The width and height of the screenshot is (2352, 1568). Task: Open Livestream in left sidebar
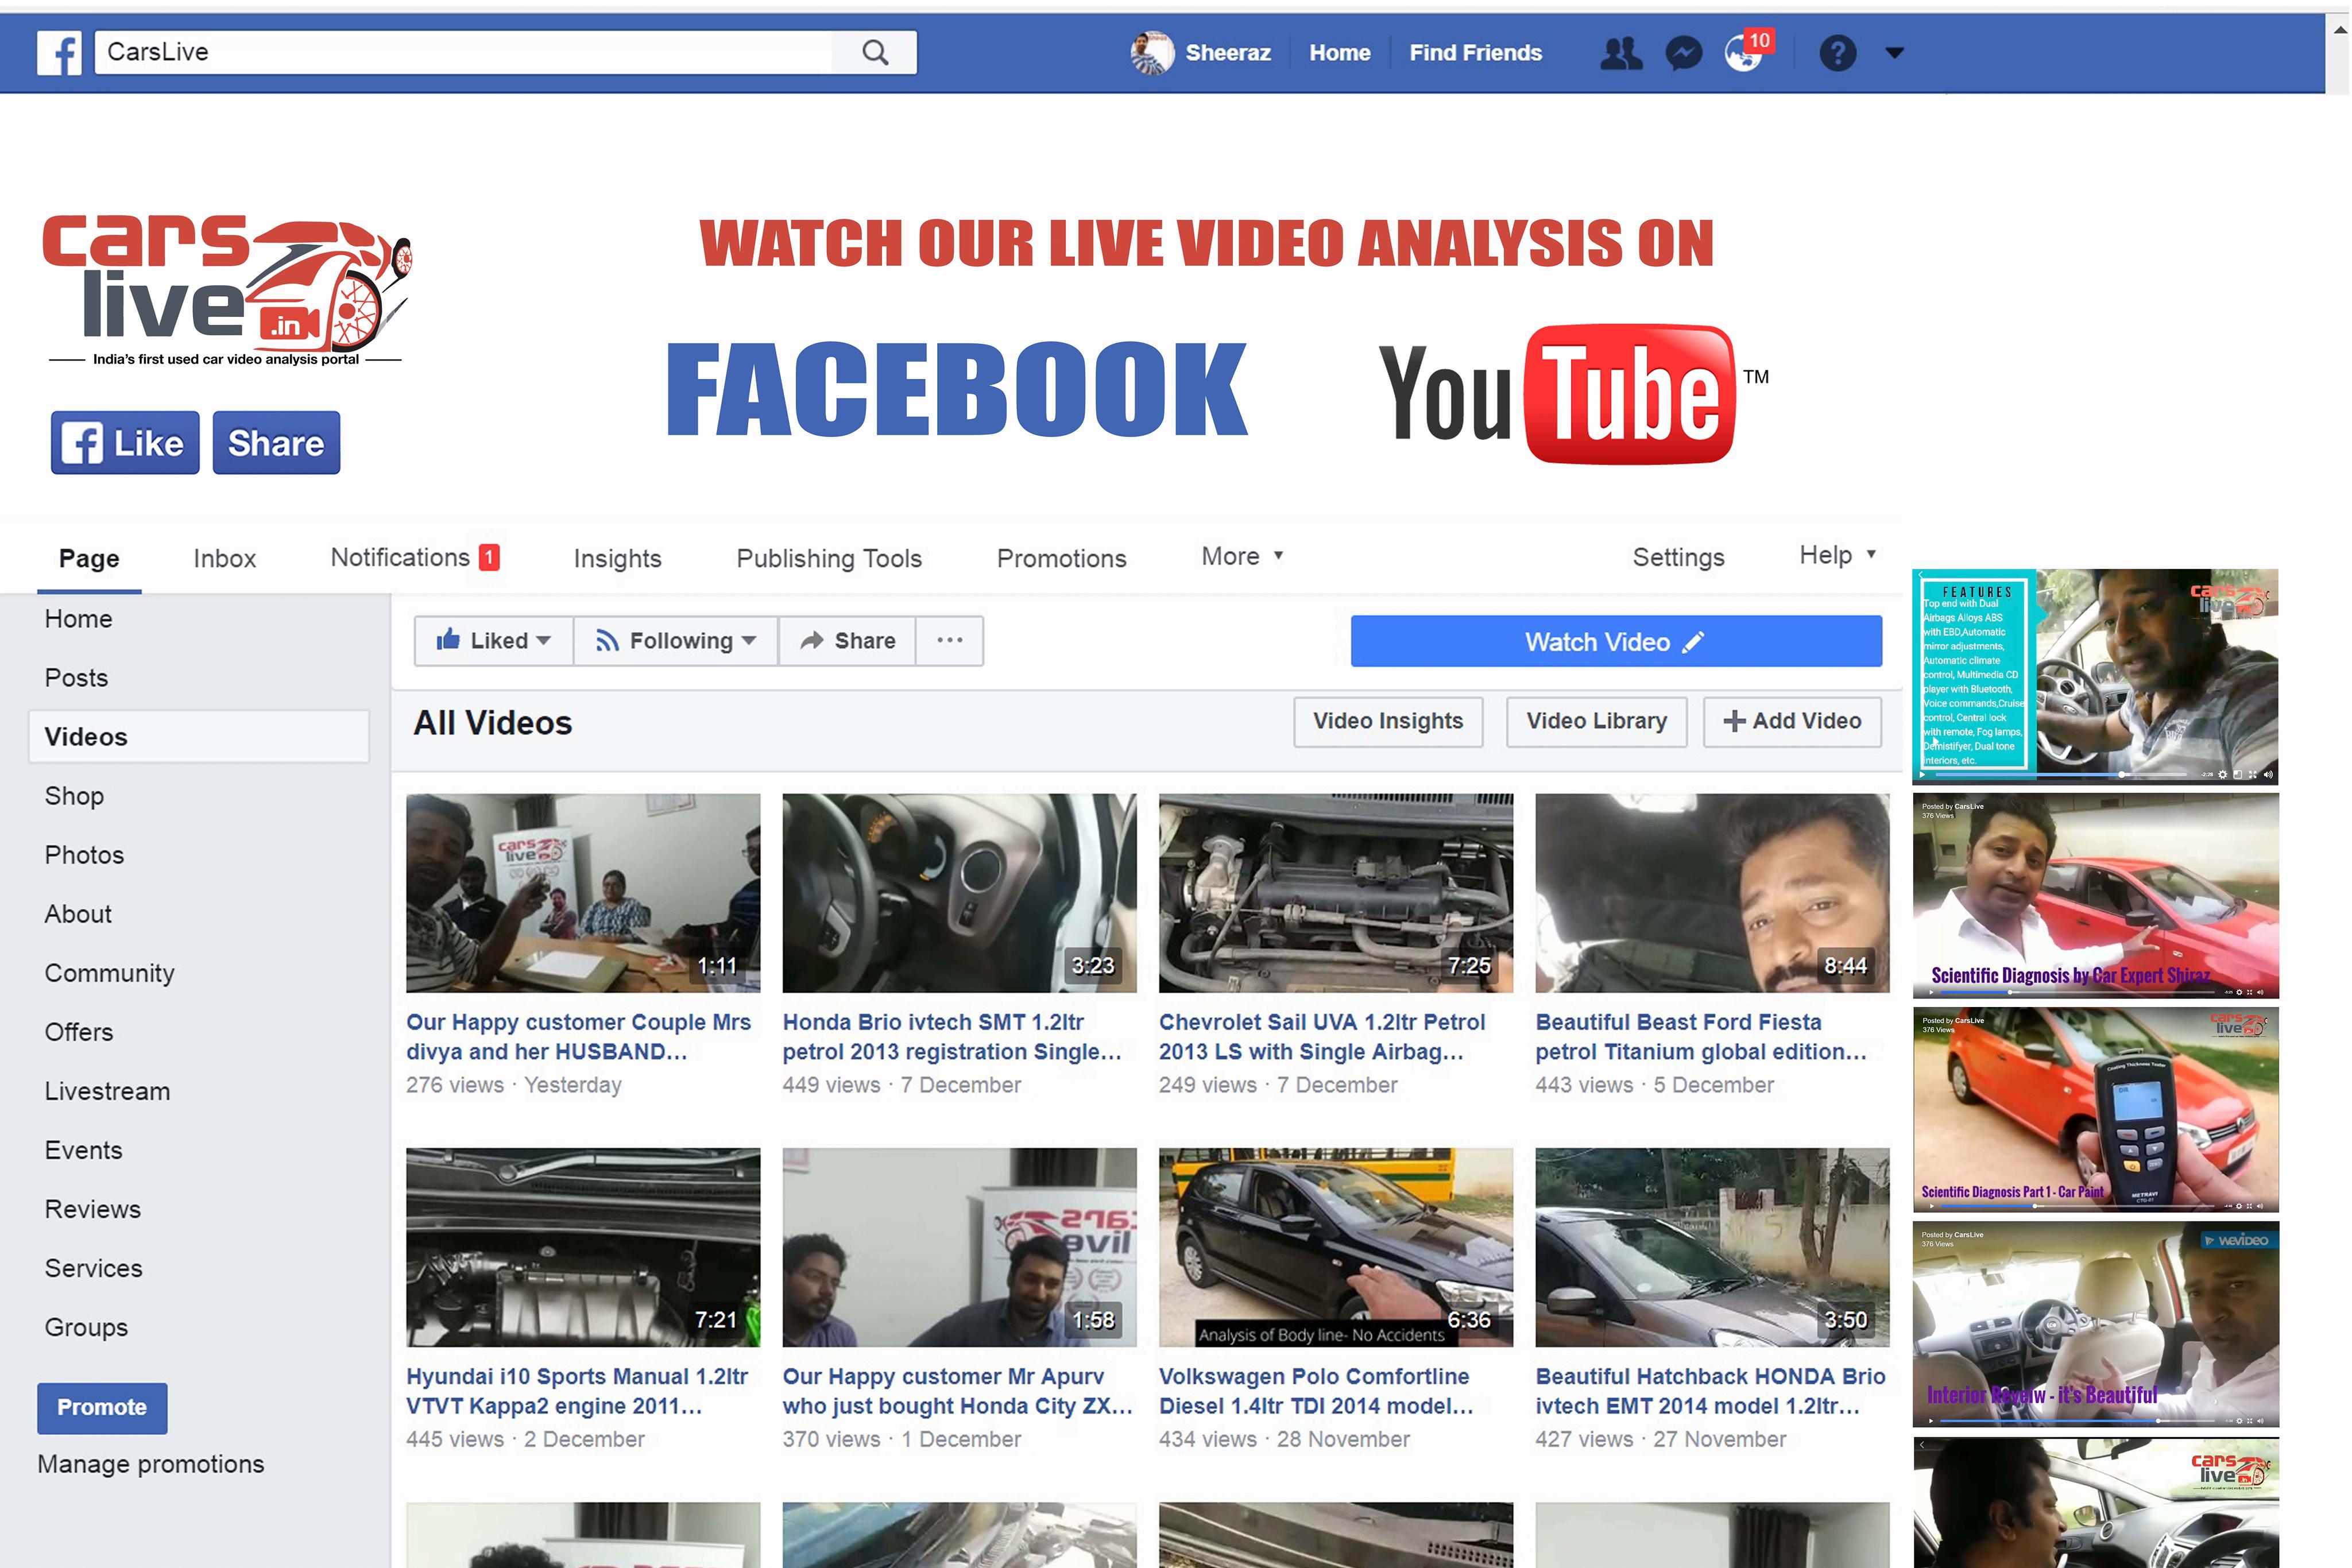tap(107, 1091)
